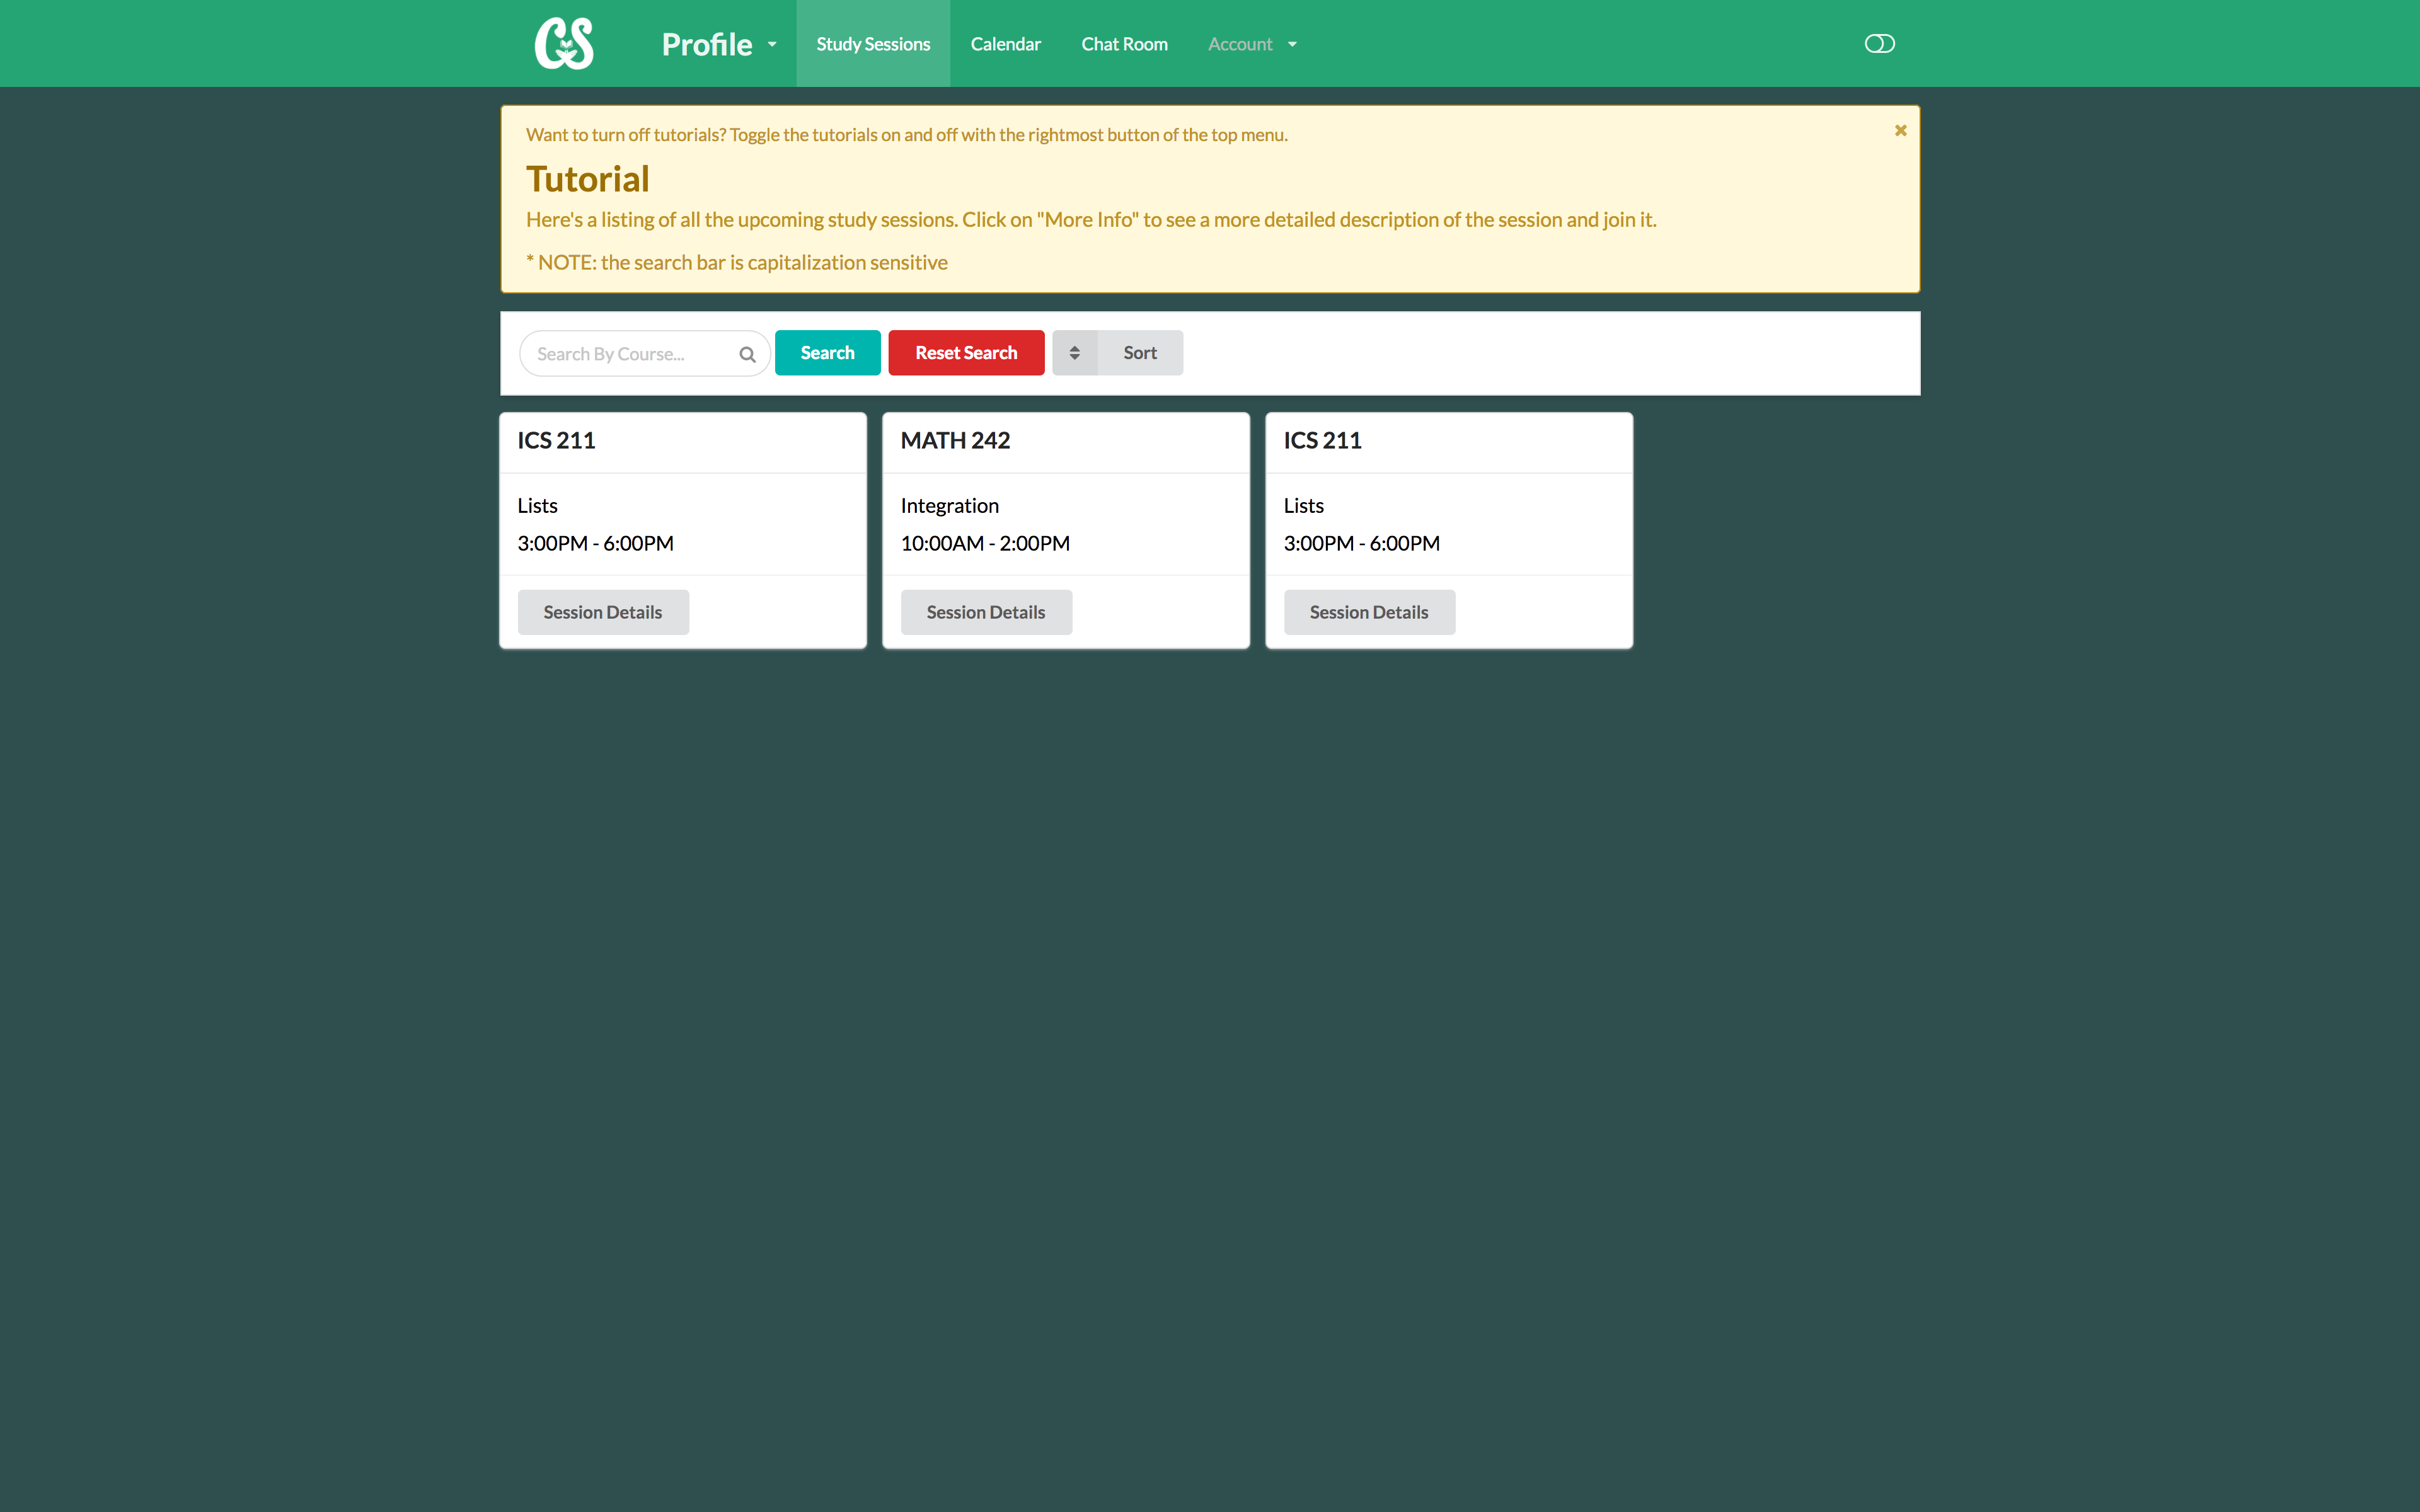Screen dimensions: 2420x1512
Task: Open Session Details for MATH 242 card
Action: pyautogui.click(x=986, y=612)
